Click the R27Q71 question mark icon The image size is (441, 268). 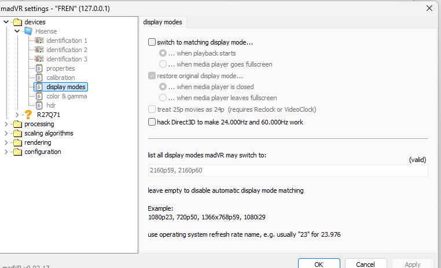(x=28, y=115)
